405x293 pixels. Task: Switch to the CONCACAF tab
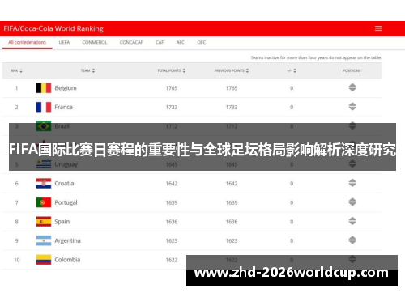pos(131,42)
